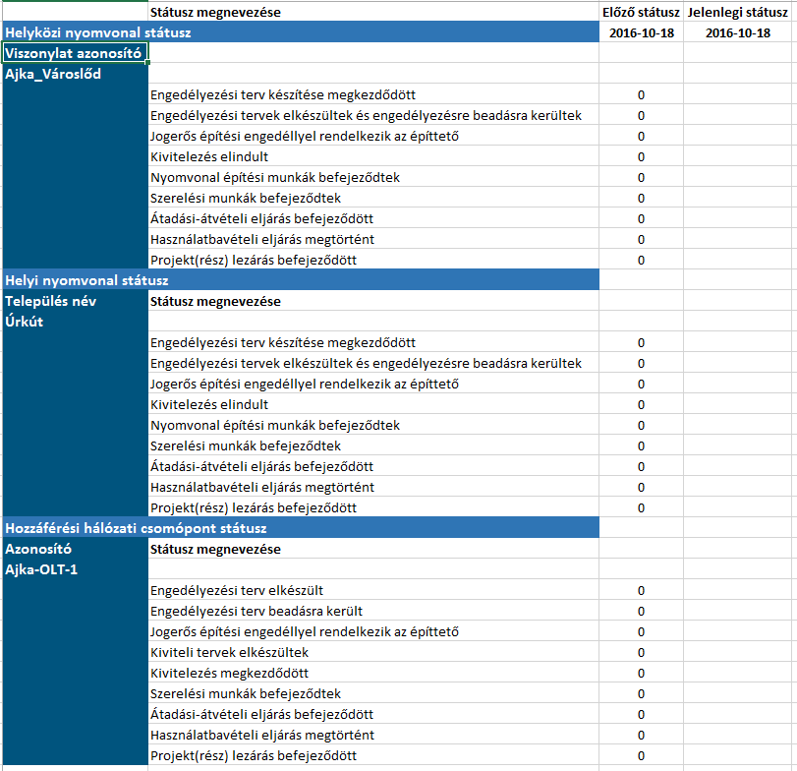Click the 'Előző státusz' column header

tap(641, 12)
